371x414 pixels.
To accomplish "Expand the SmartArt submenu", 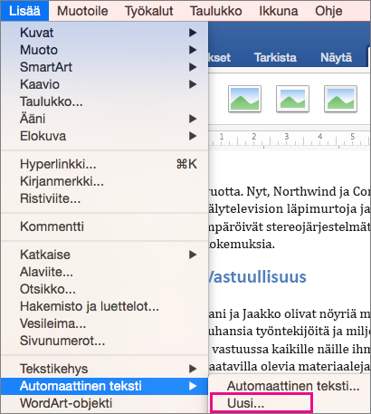I will pos(104,67).
